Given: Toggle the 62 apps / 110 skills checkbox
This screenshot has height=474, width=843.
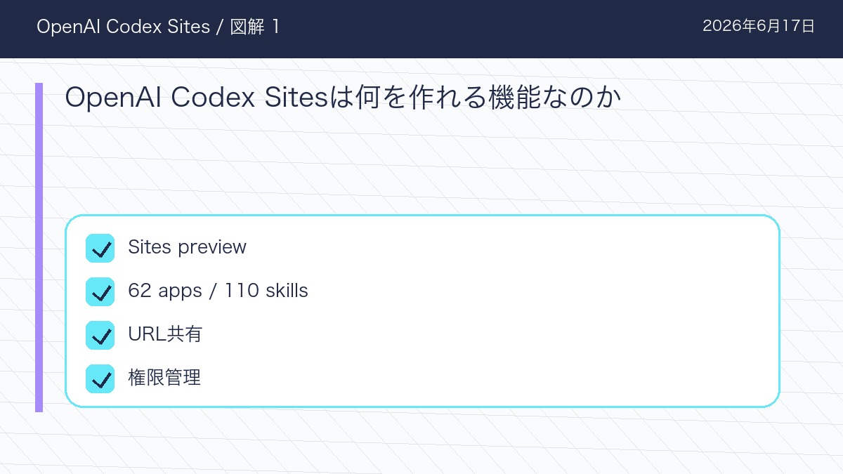Looking at the screenshot, I should 100,291.
